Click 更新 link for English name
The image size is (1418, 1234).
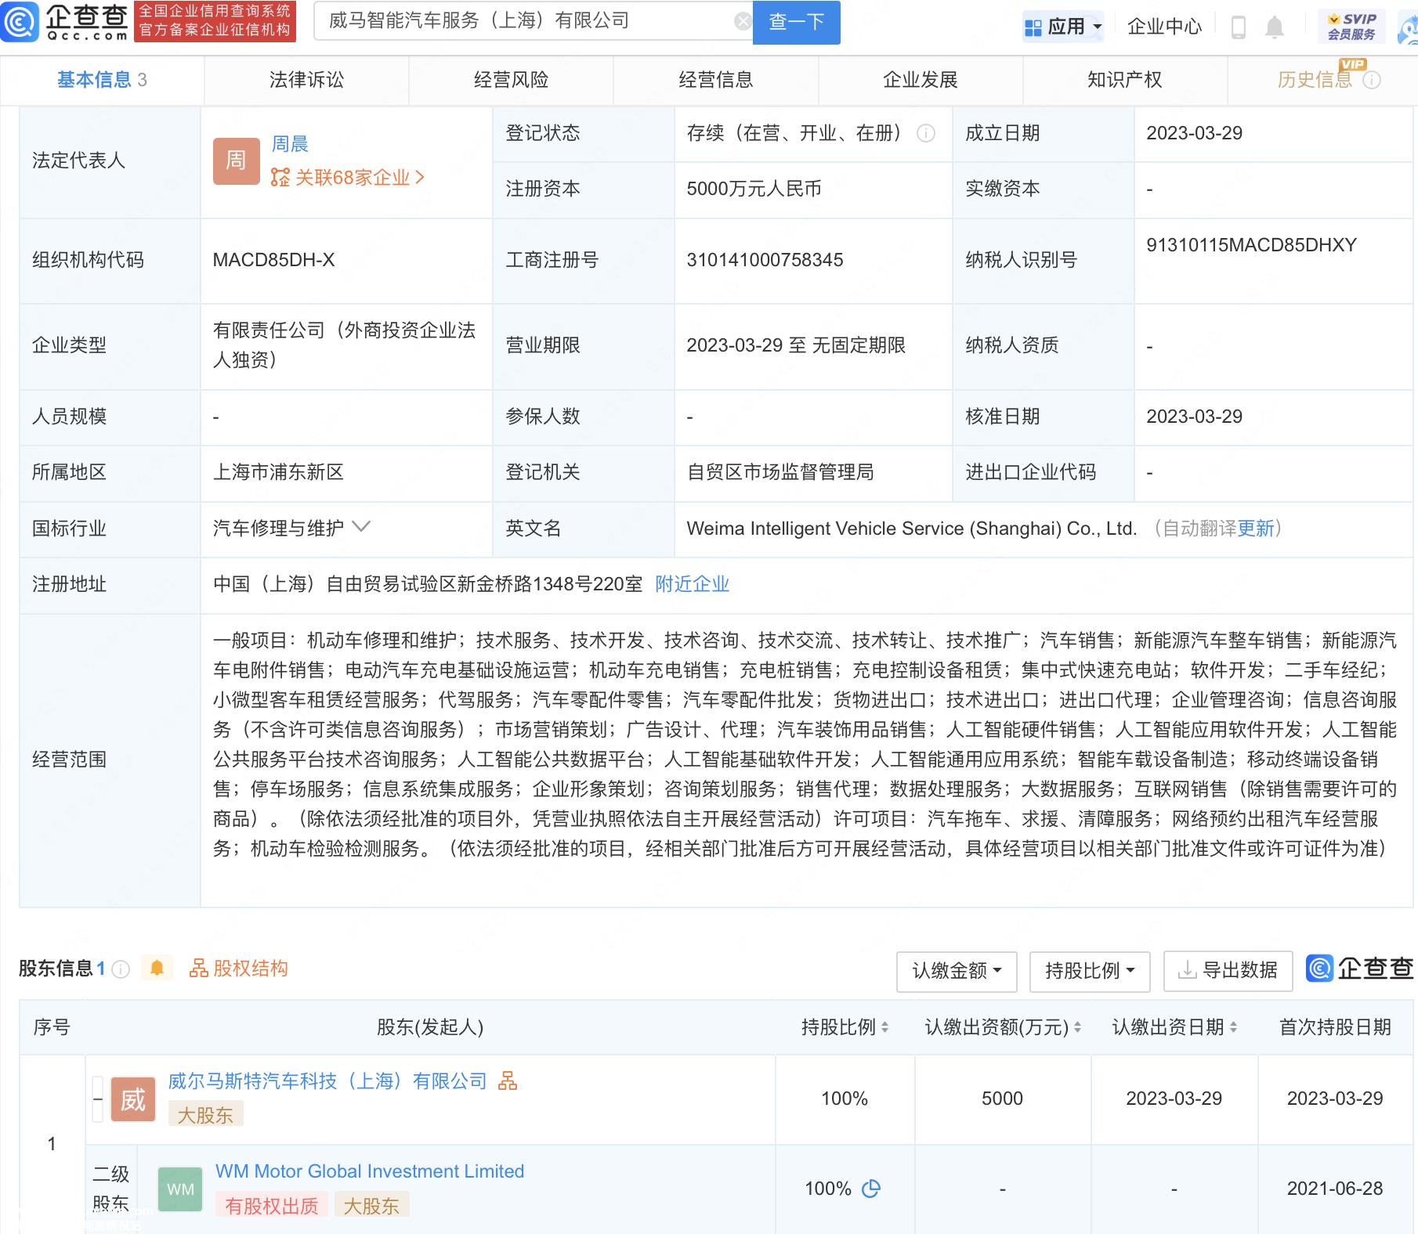(1256, 529)
